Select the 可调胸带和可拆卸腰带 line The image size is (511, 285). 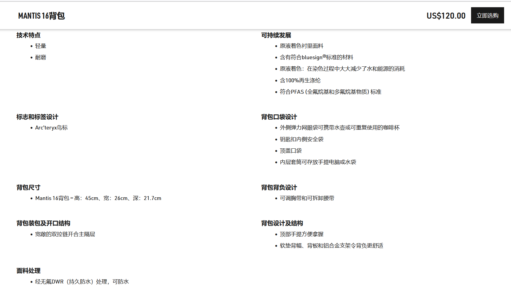307,198
